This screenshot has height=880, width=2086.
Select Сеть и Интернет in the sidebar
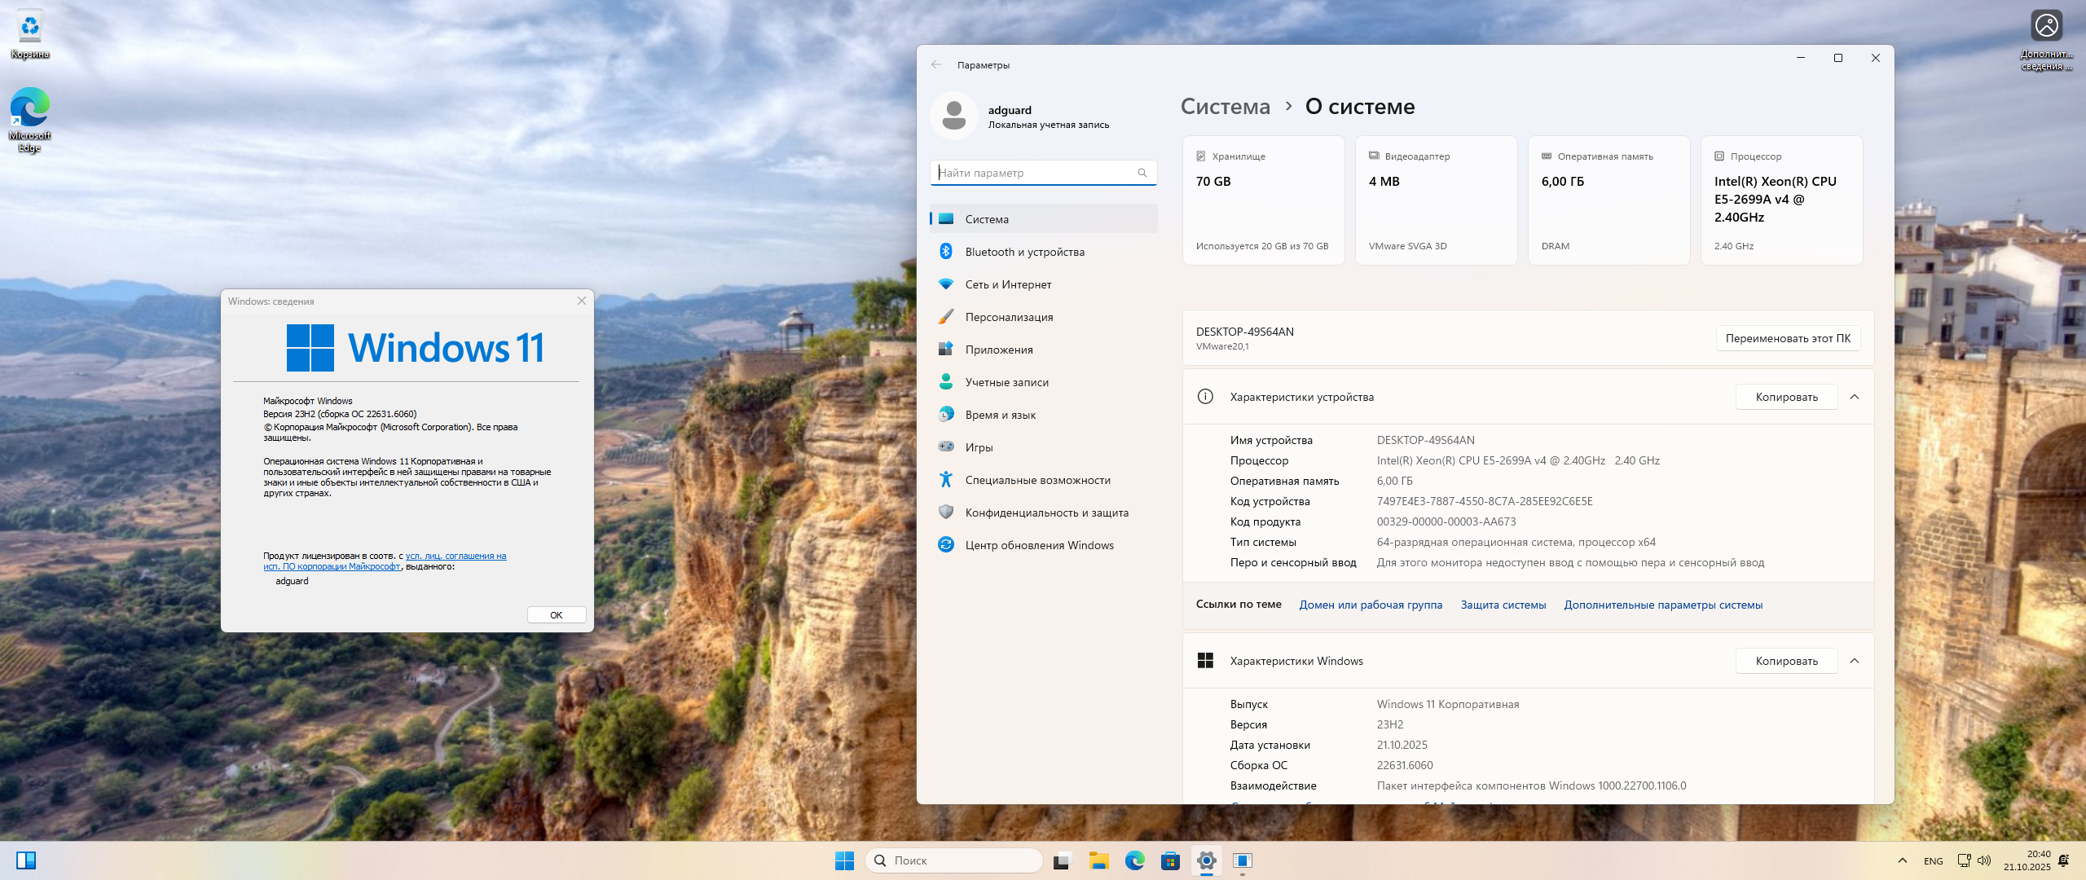click(1008, 284)
